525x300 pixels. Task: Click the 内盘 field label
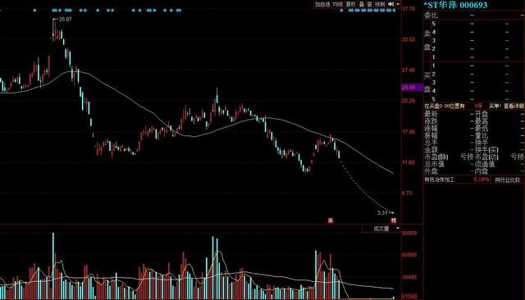[x=482, y=171]
